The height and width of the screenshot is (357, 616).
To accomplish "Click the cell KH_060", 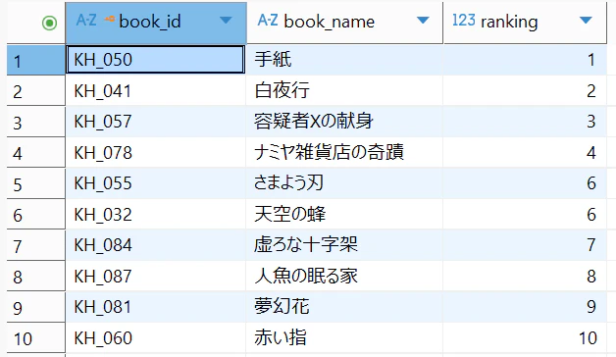I will click(156, 337).
